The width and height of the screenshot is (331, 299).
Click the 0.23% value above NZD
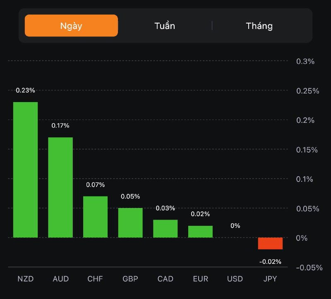pos(25,90)
